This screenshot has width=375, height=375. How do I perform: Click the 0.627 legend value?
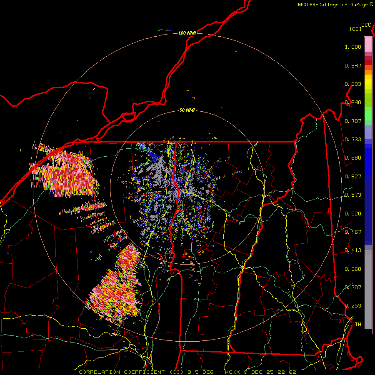(353, 177)
